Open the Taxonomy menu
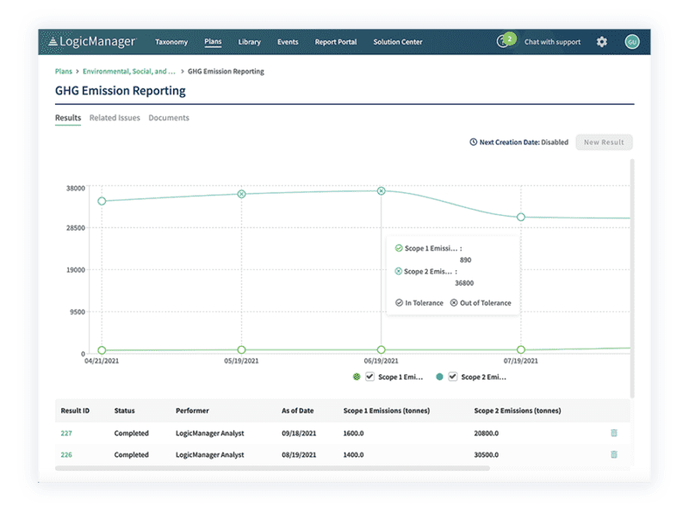The width and height of the screenshot is (689, 512). click(x=171, y=41)
